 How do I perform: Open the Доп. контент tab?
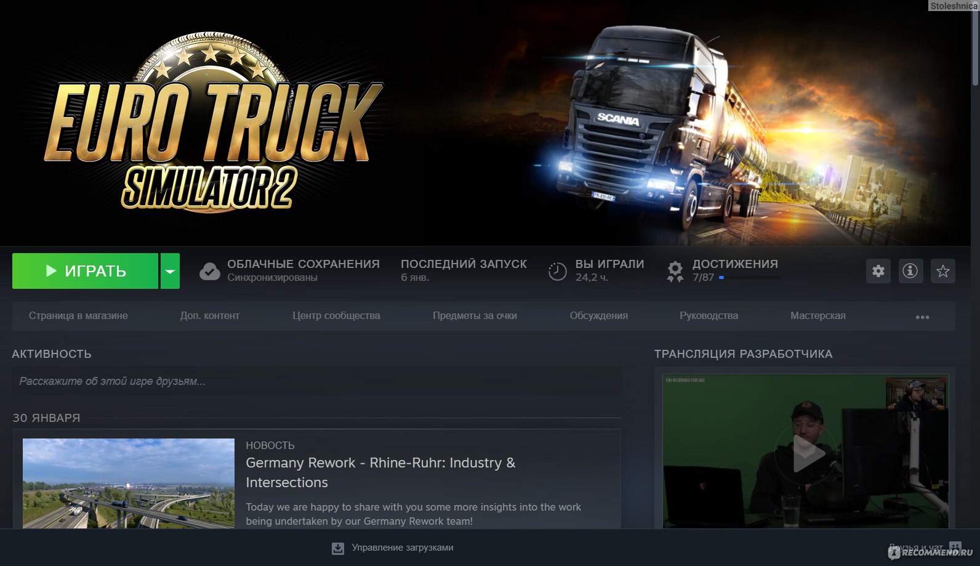click(210, 315)
